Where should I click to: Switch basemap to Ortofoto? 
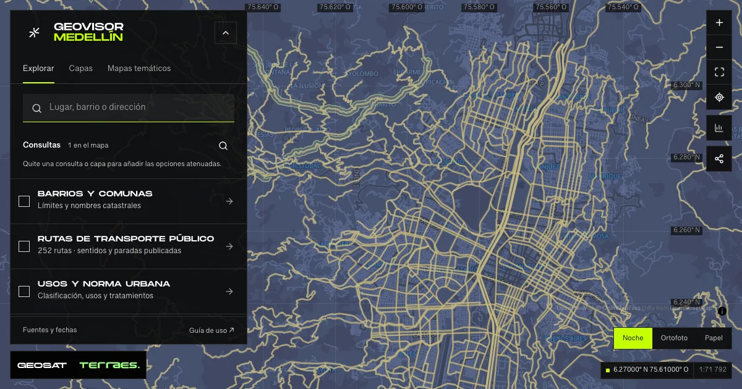674,338
